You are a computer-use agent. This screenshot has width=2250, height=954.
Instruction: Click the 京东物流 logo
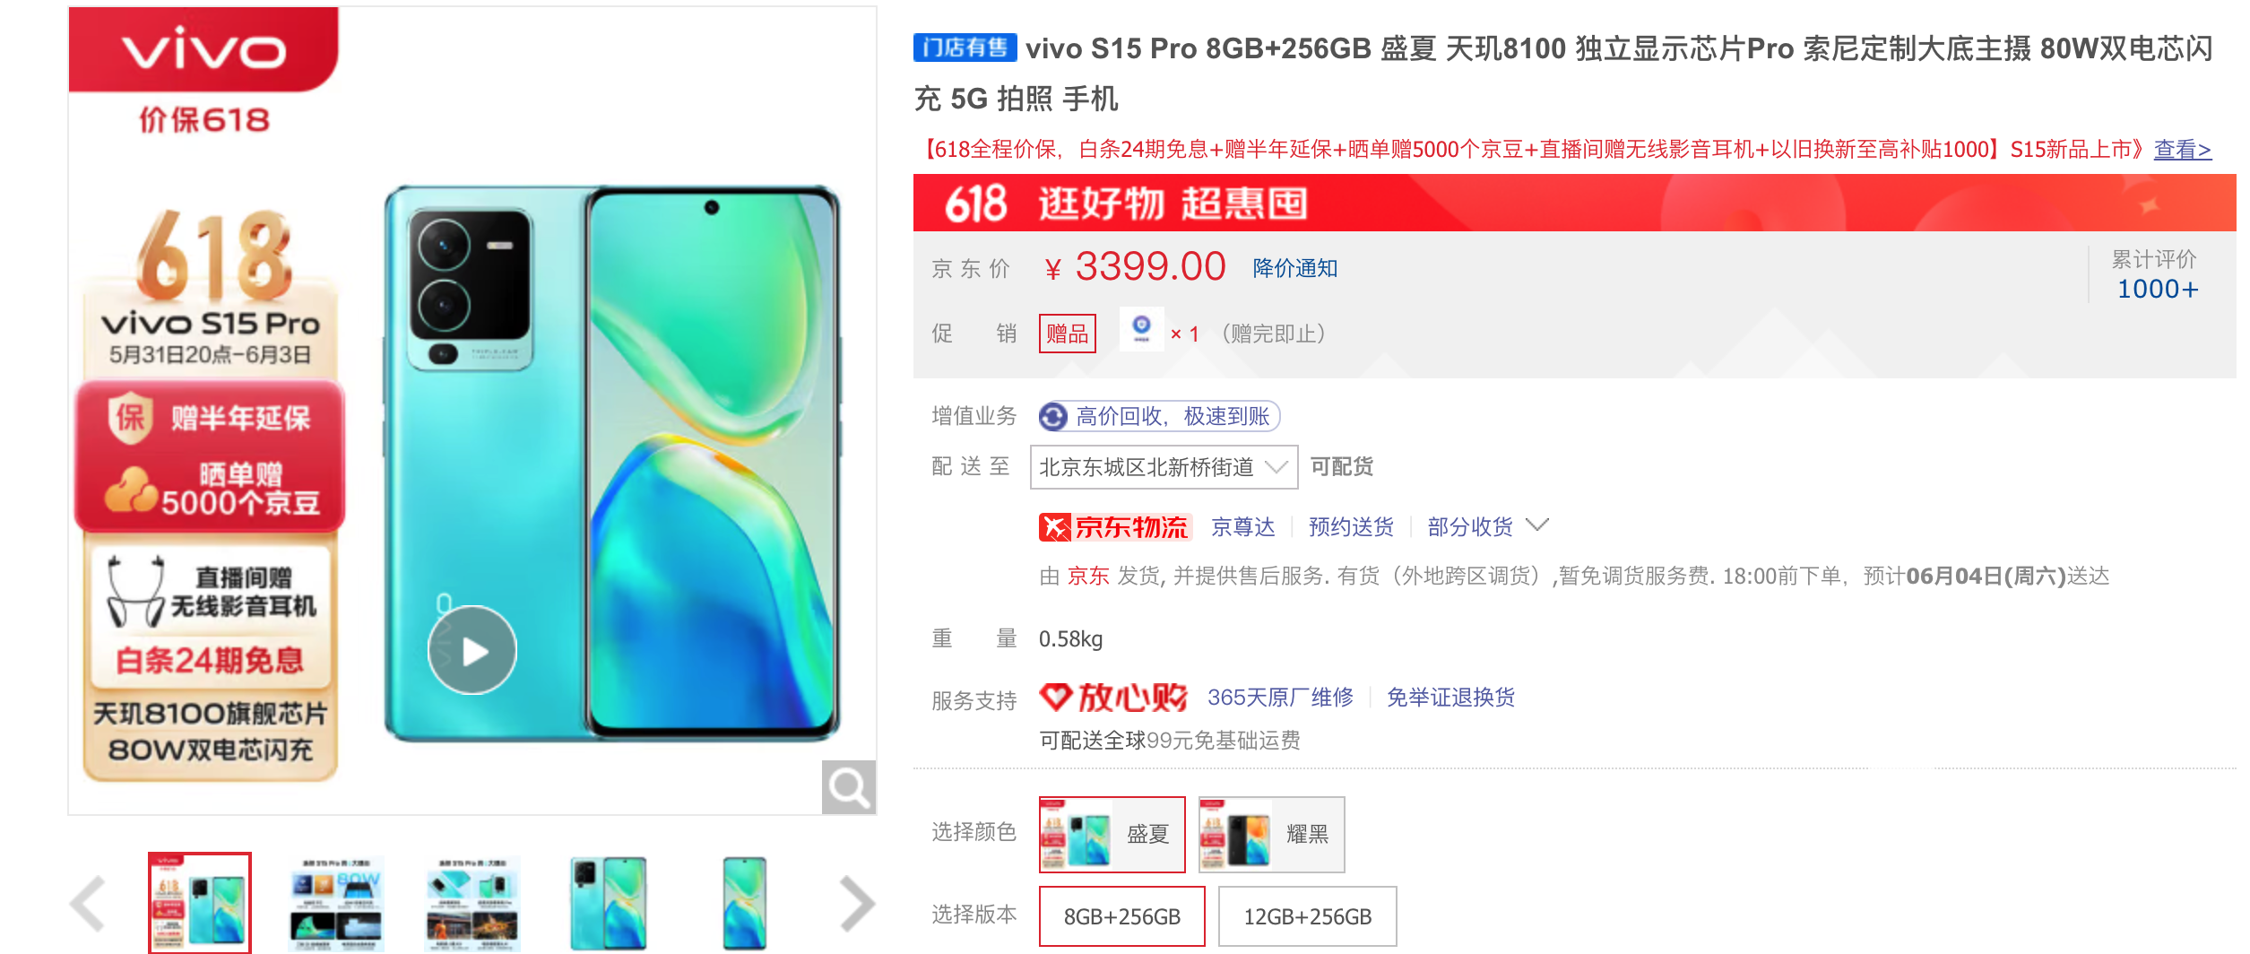click(x=1114, y=526)
